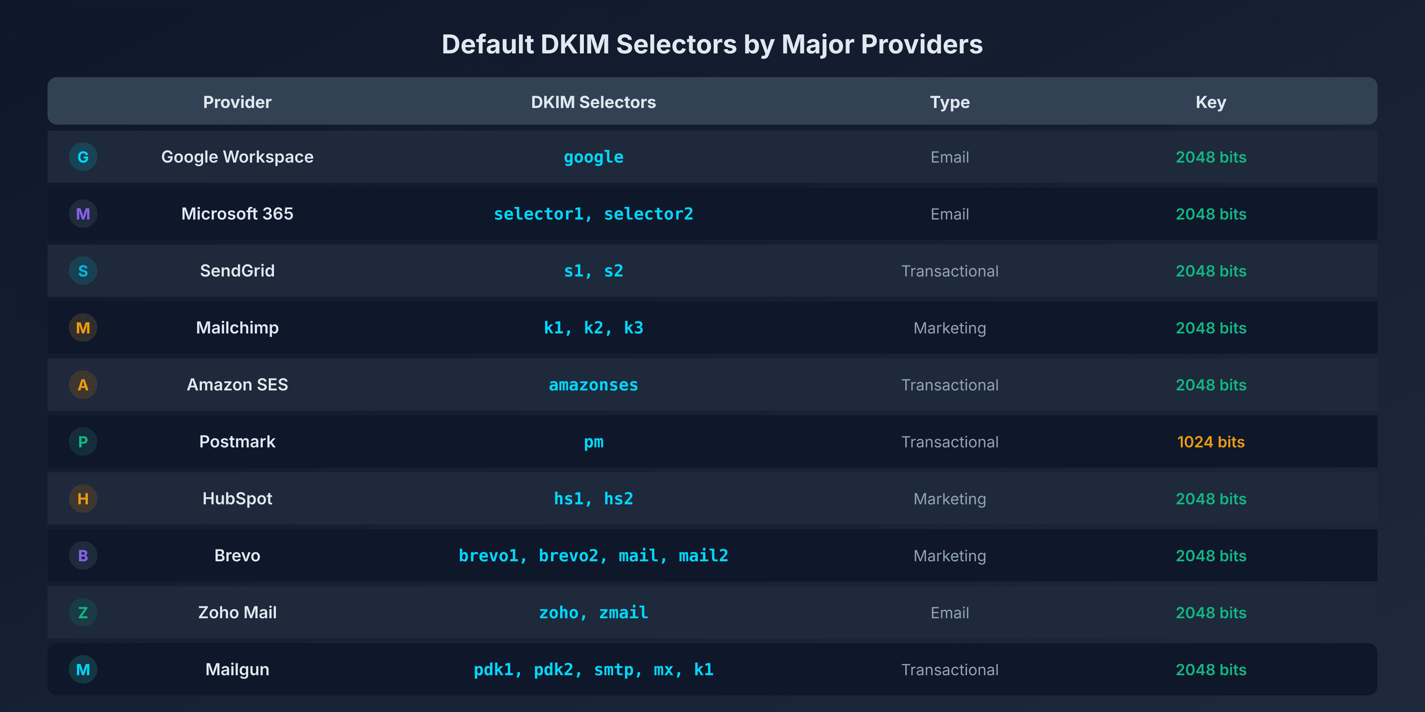
Task: Click the Email type in Zoho Mail row
Action: click(x=950, y=613)
